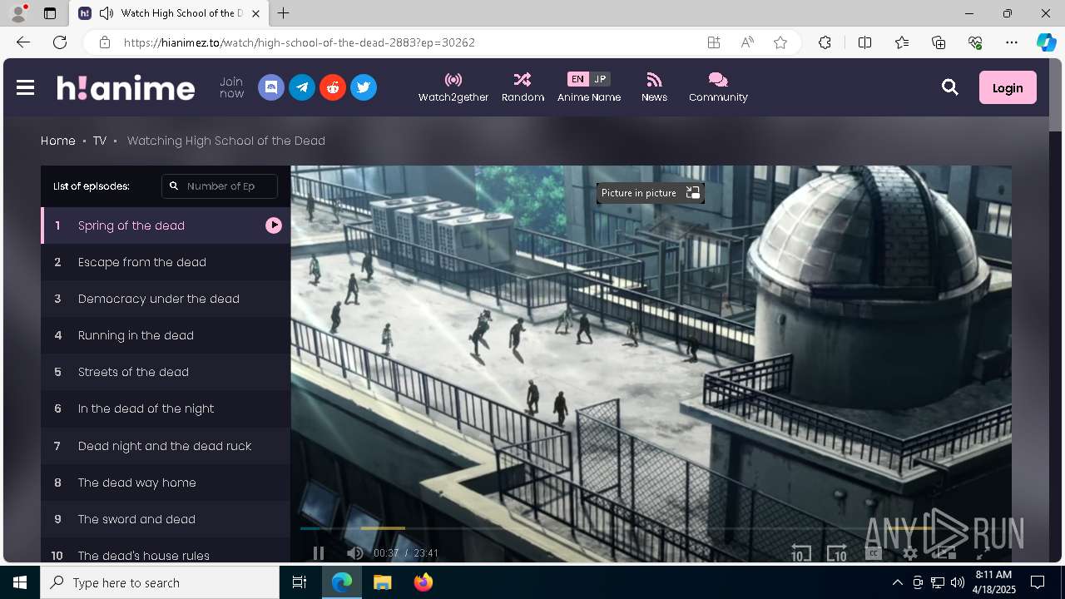Open tab actions menu

coord(50,13)
